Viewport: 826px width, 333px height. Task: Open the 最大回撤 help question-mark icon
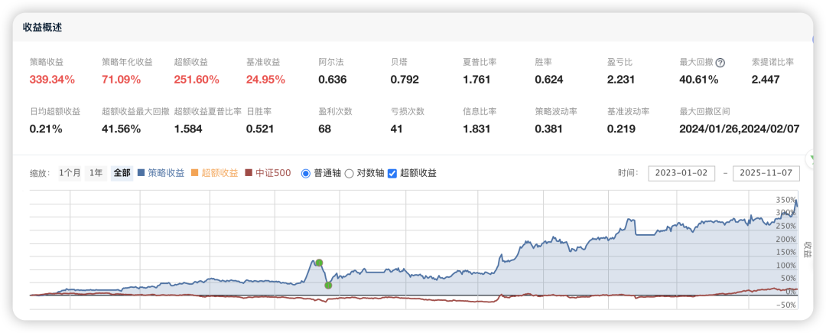720,63
